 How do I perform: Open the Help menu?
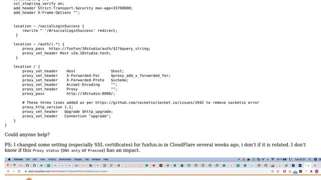106,159
